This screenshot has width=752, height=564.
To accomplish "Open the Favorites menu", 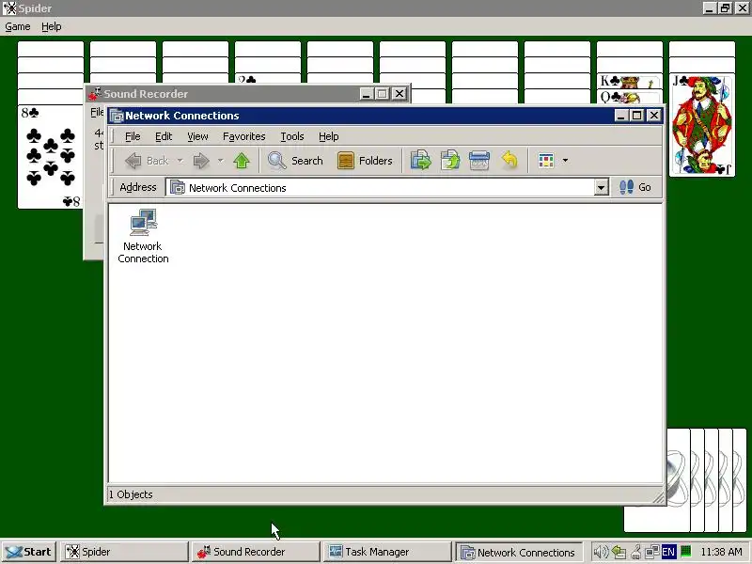I will [243, 136].
